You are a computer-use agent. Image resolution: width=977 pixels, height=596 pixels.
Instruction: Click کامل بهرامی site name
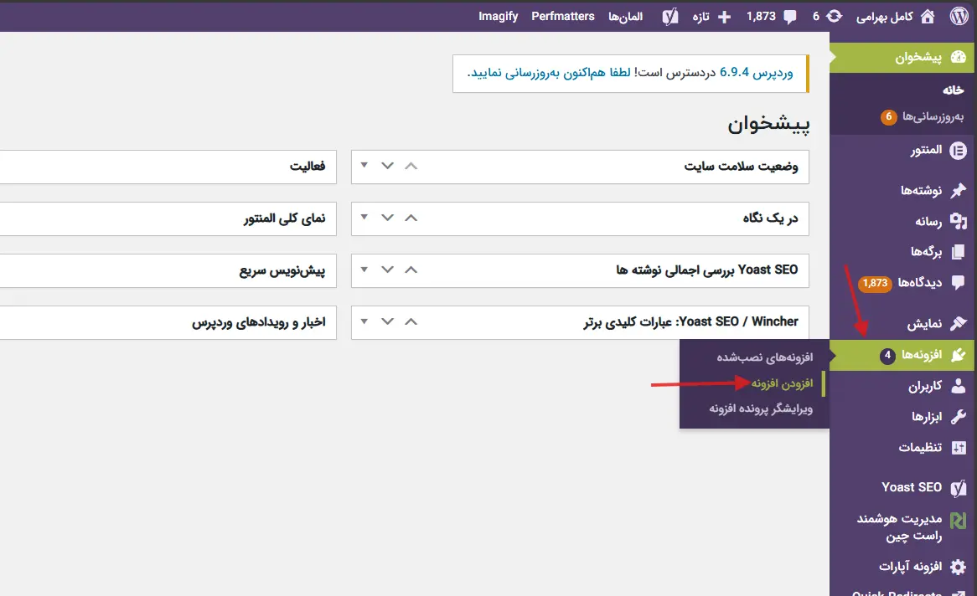[884, 17]
